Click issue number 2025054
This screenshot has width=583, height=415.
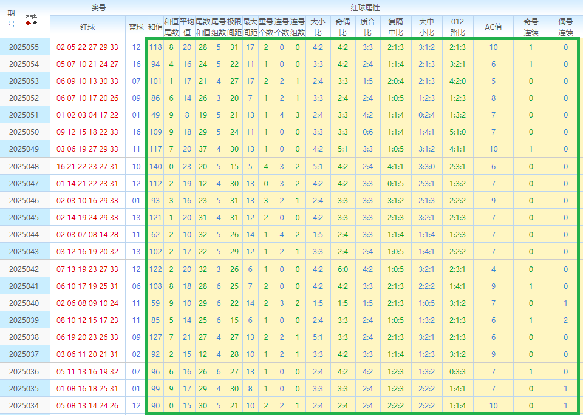tap(24, 64)
